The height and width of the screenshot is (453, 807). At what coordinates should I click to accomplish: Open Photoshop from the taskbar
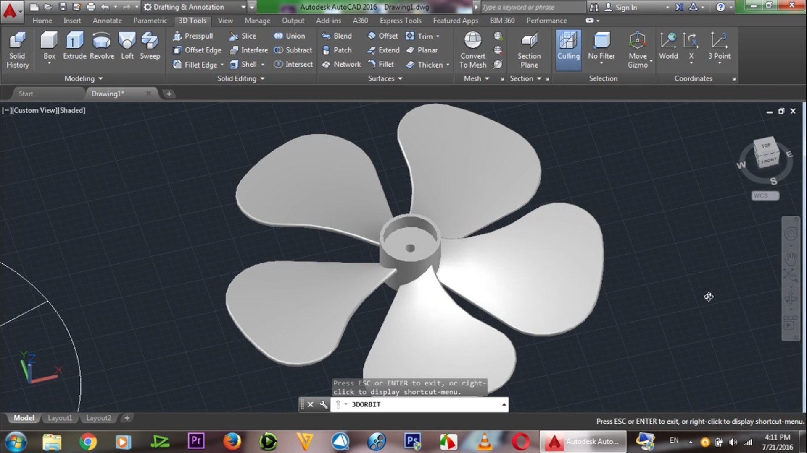point(412,442)
